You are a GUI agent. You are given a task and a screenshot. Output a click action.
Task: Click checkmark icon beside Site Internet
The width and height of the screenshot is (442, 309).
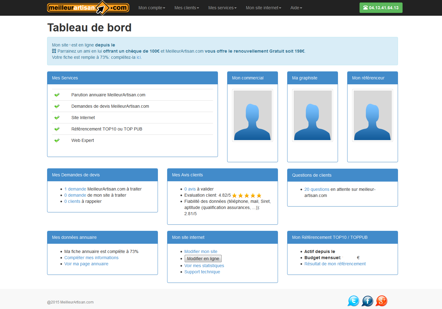(x=57, y=118)
